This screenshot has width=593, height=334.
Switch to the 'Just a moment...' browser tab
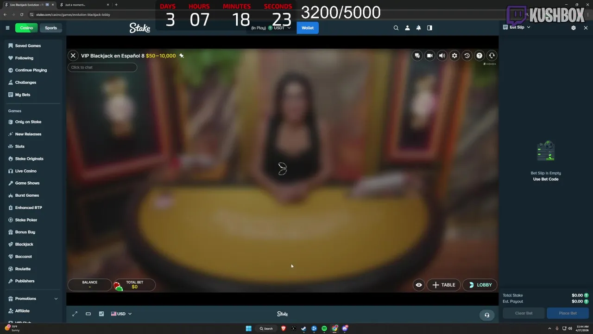tap(82, 5)
